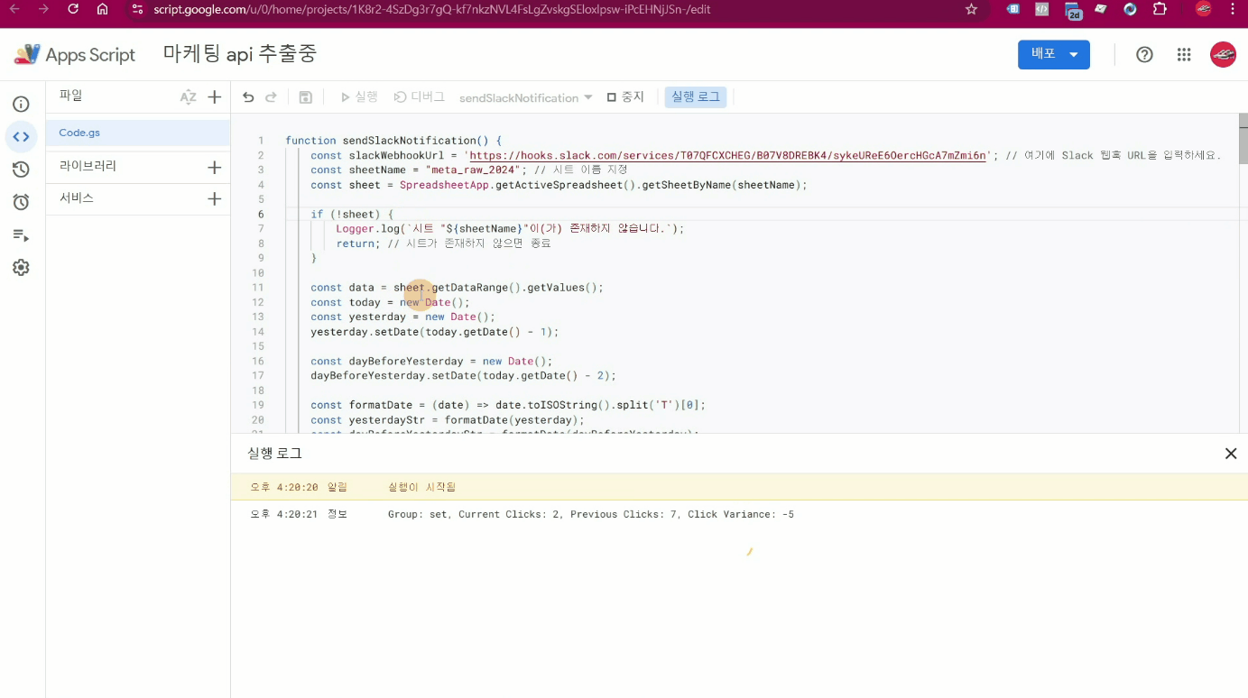Add a service with plus icon

pyautogui.click(x=215, y=198)
